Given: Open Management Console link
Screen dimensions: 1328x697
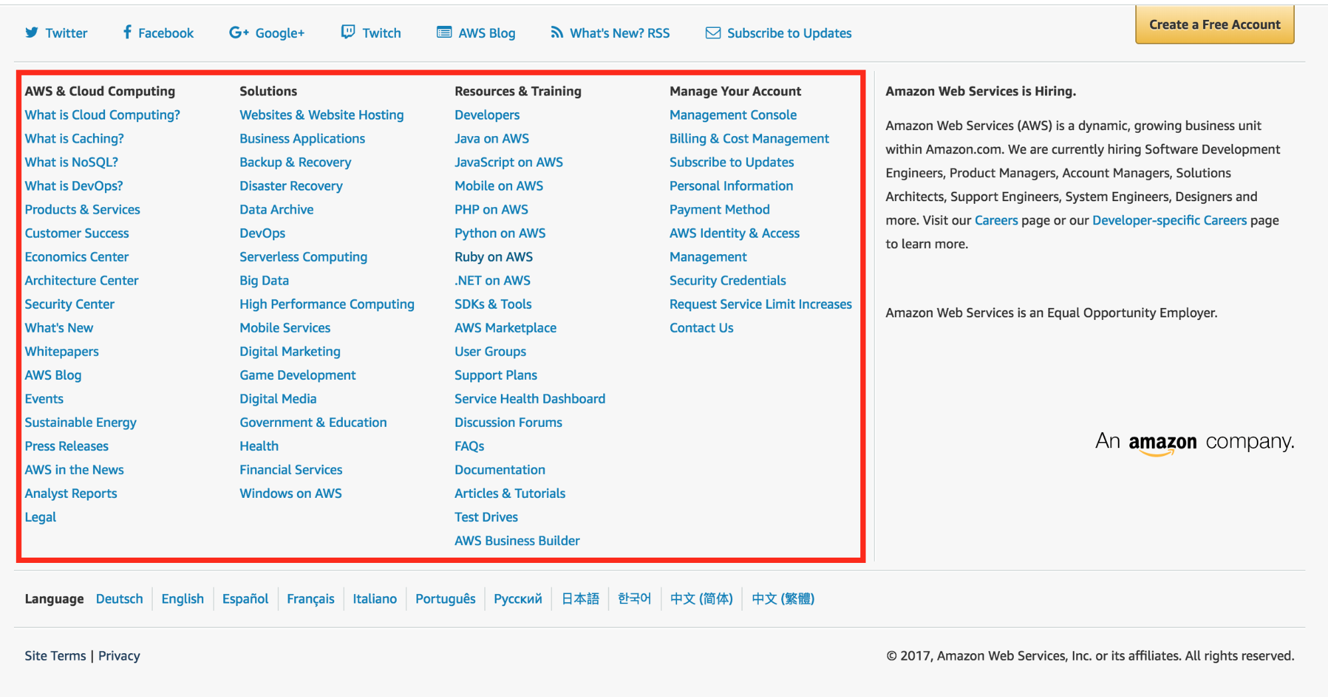Looking at the screenshot, I should click(733, 115).
